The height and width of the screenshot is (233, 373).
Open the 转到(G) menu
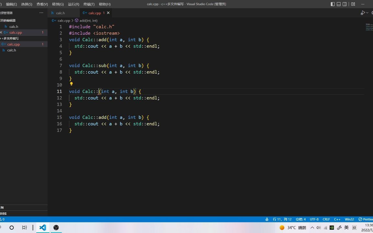point(58,4)
